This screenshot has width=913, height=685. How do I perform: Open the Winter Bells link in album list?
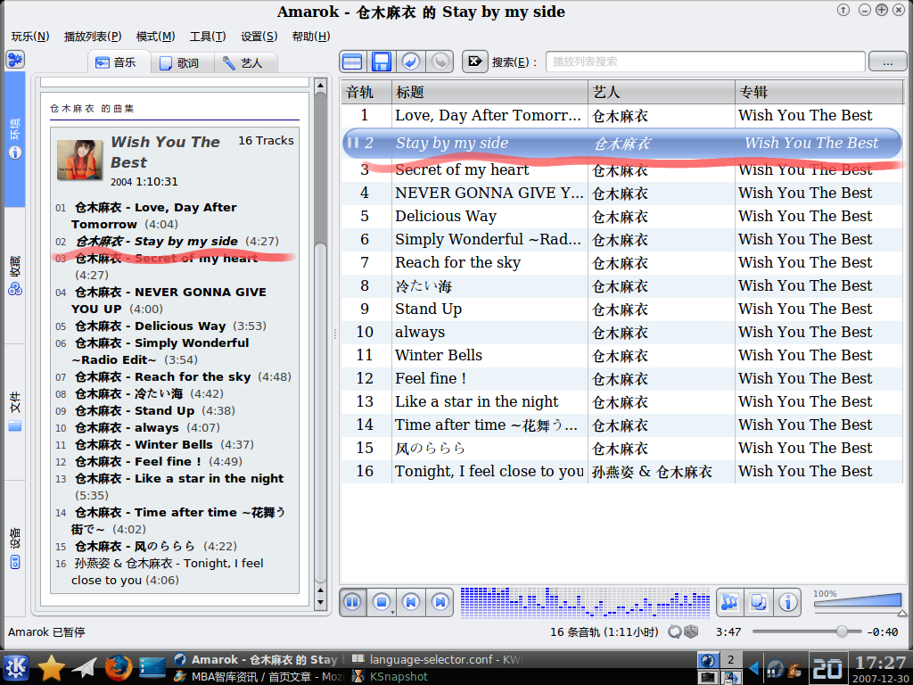coord(144,445)
